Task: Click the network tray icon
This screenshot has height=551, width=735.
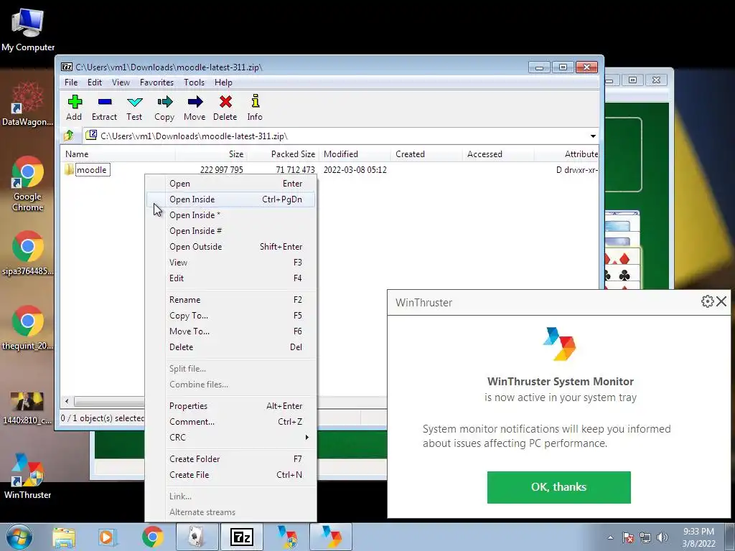Action: pos(645,537)
